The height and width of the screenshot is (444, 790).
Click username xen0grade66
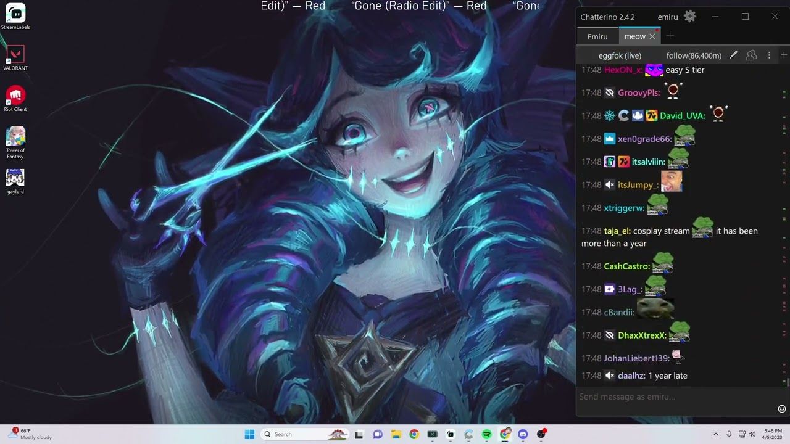click(645, 139)
